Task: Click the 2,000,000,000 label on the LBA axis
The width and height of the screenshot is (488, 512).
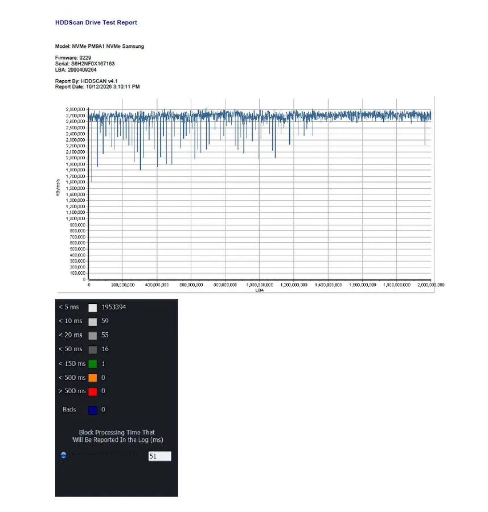Action: (431, 285)
